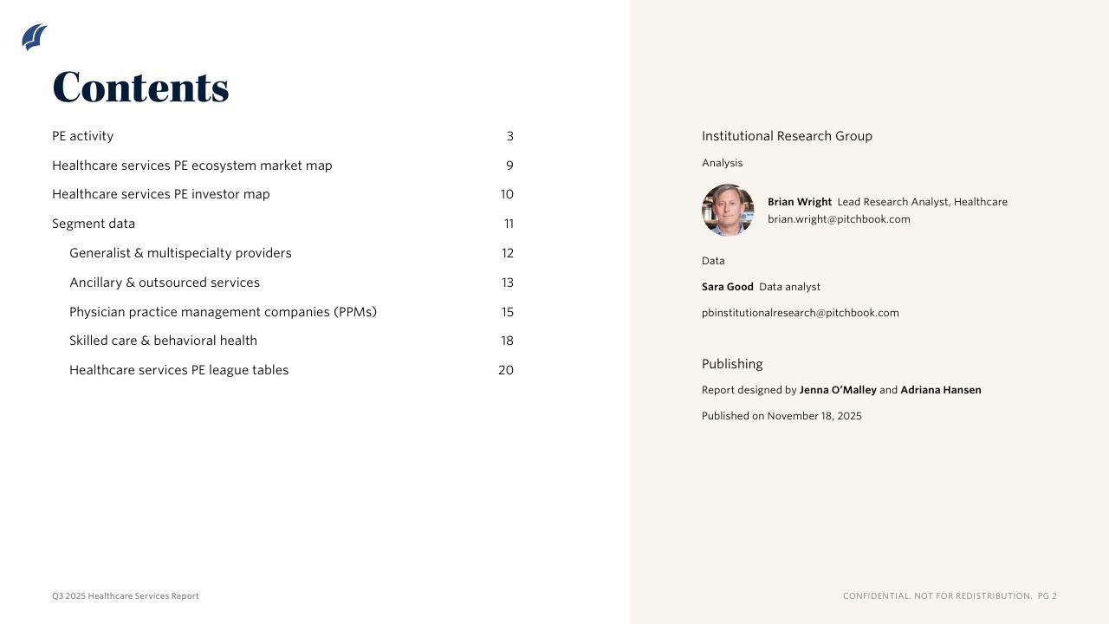This screenshot has width=1109, height=624.
Task: Click the Contents heading
Action: [x=140, y=88]
